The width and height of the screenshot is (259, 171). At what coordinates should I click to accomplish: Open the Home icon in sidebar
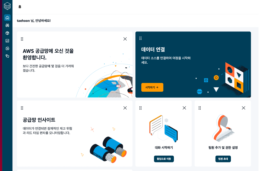(7, 18)
